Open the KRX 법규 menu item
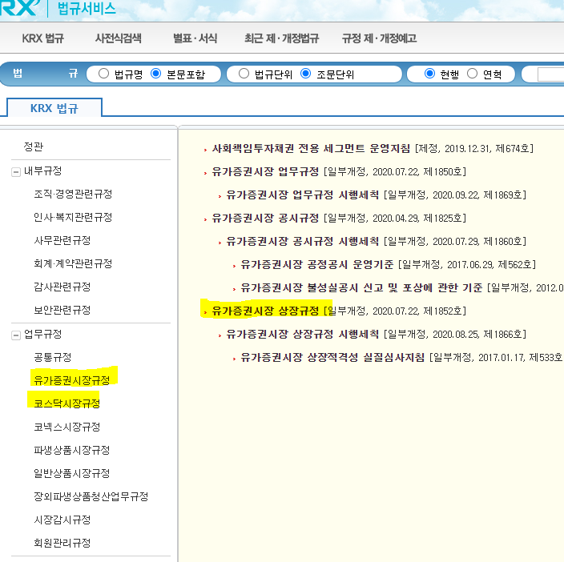 click(x=42, y=38)
